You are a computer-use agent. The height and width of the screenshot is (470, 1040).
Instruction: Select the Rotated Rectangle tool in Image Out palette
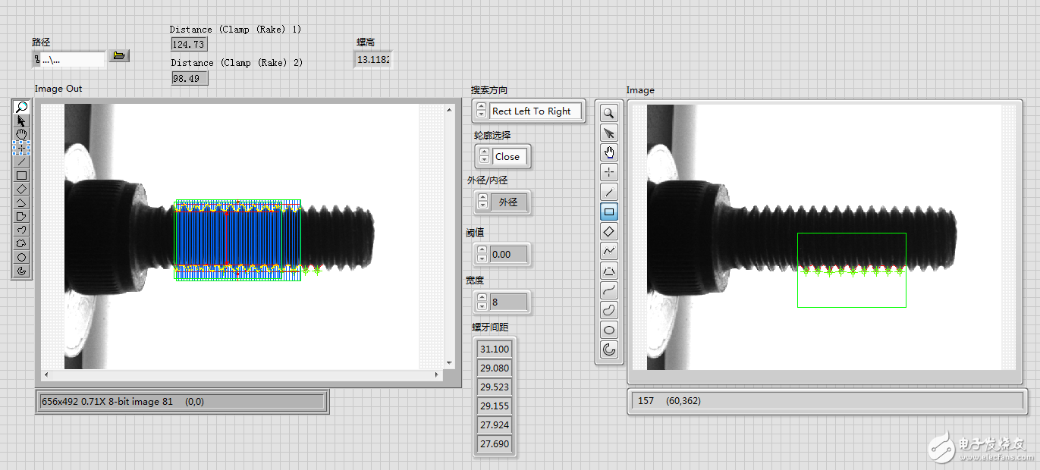pos(22,189)
